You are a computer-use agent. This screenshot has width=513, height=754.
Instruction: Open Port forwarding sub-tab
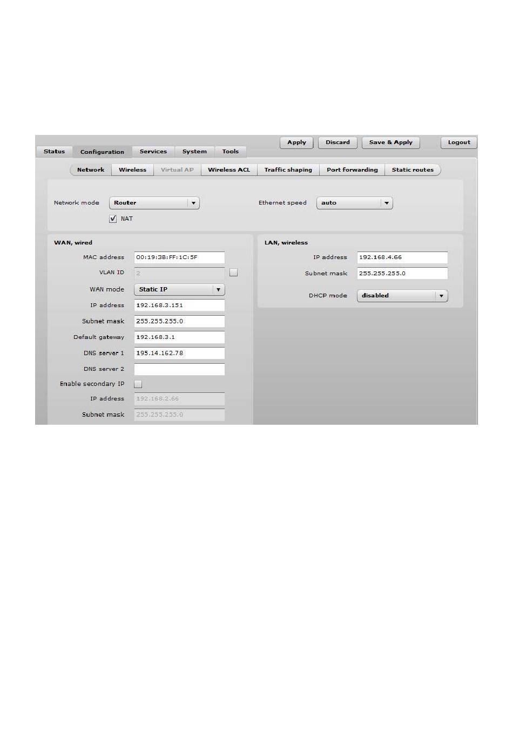coord(352,169)
